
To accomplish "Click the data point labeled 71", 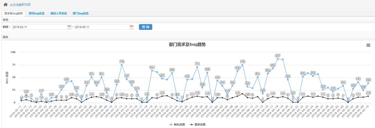I will 197,67.
